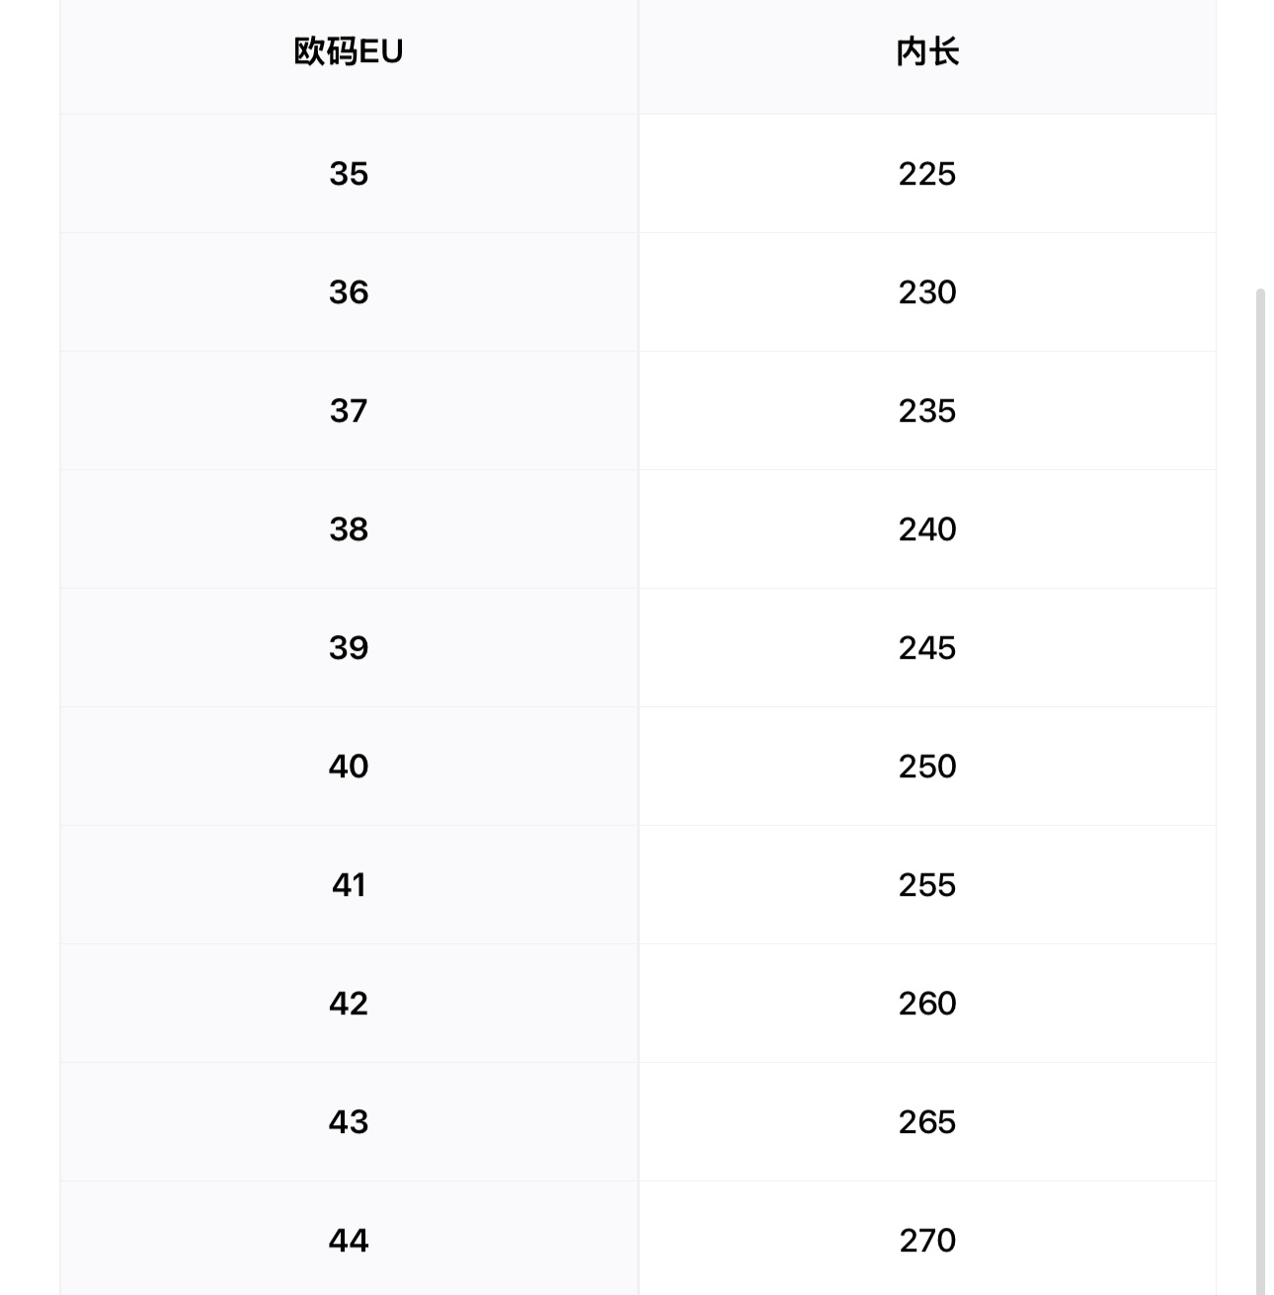Click the 欧码EU column header
Viewport: 1274px width, 1295px height.
(x=349, y=51)
